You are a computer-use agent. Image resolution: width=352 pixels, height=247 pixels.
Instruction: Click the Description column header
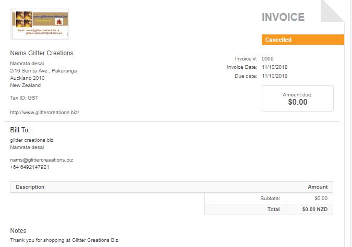point(30,187)
